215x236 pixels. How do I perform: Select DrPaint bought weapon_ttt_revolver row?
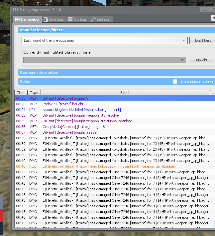click(81, 115)
